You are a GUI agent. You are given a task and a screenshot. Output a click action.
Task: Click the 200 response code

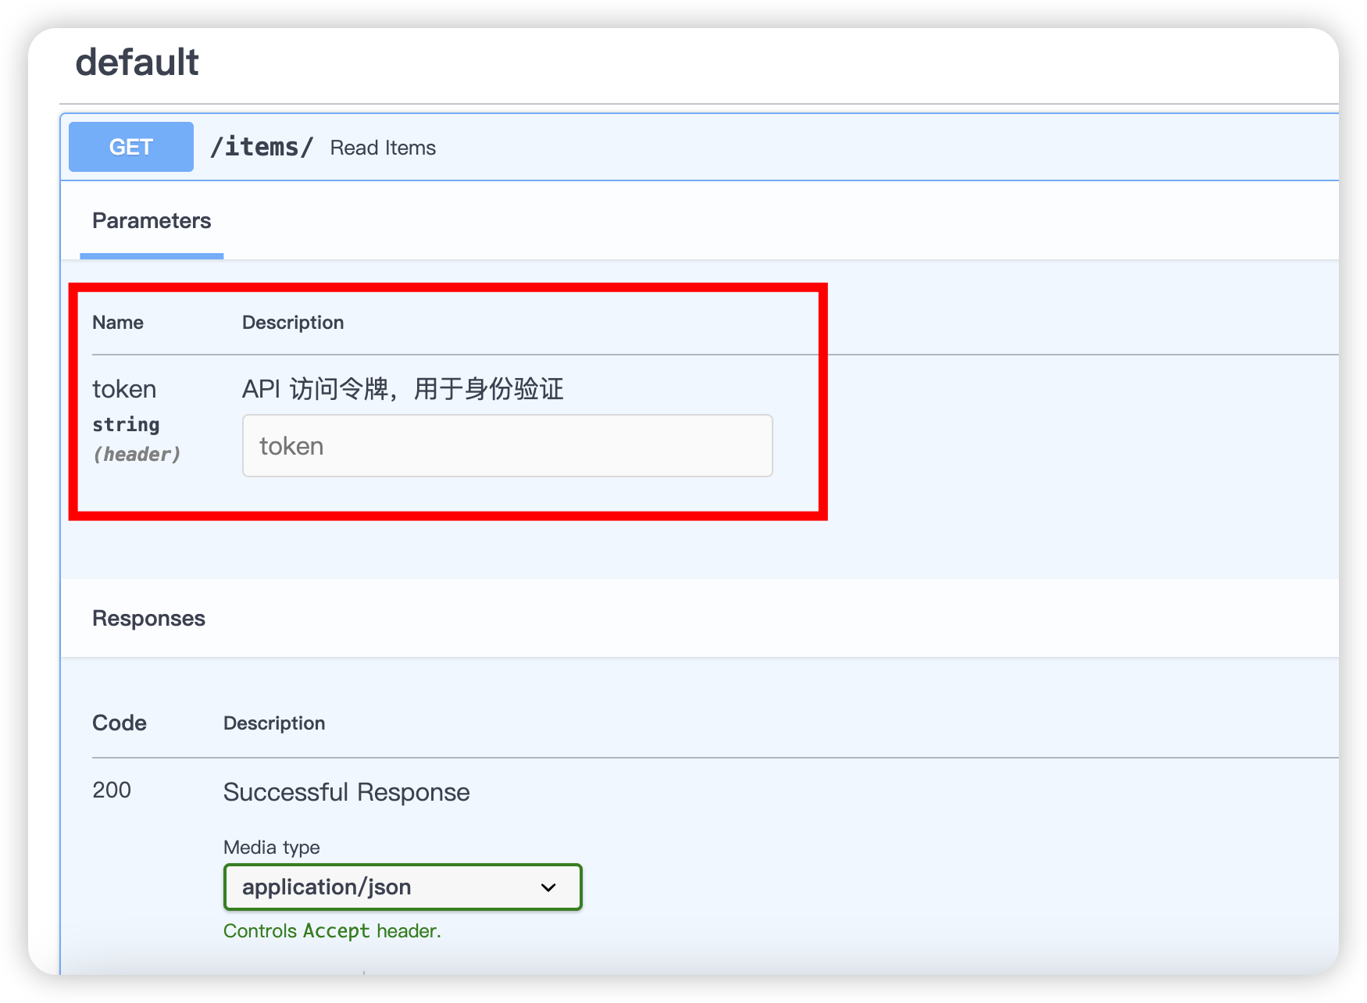[x=112, y=791]
